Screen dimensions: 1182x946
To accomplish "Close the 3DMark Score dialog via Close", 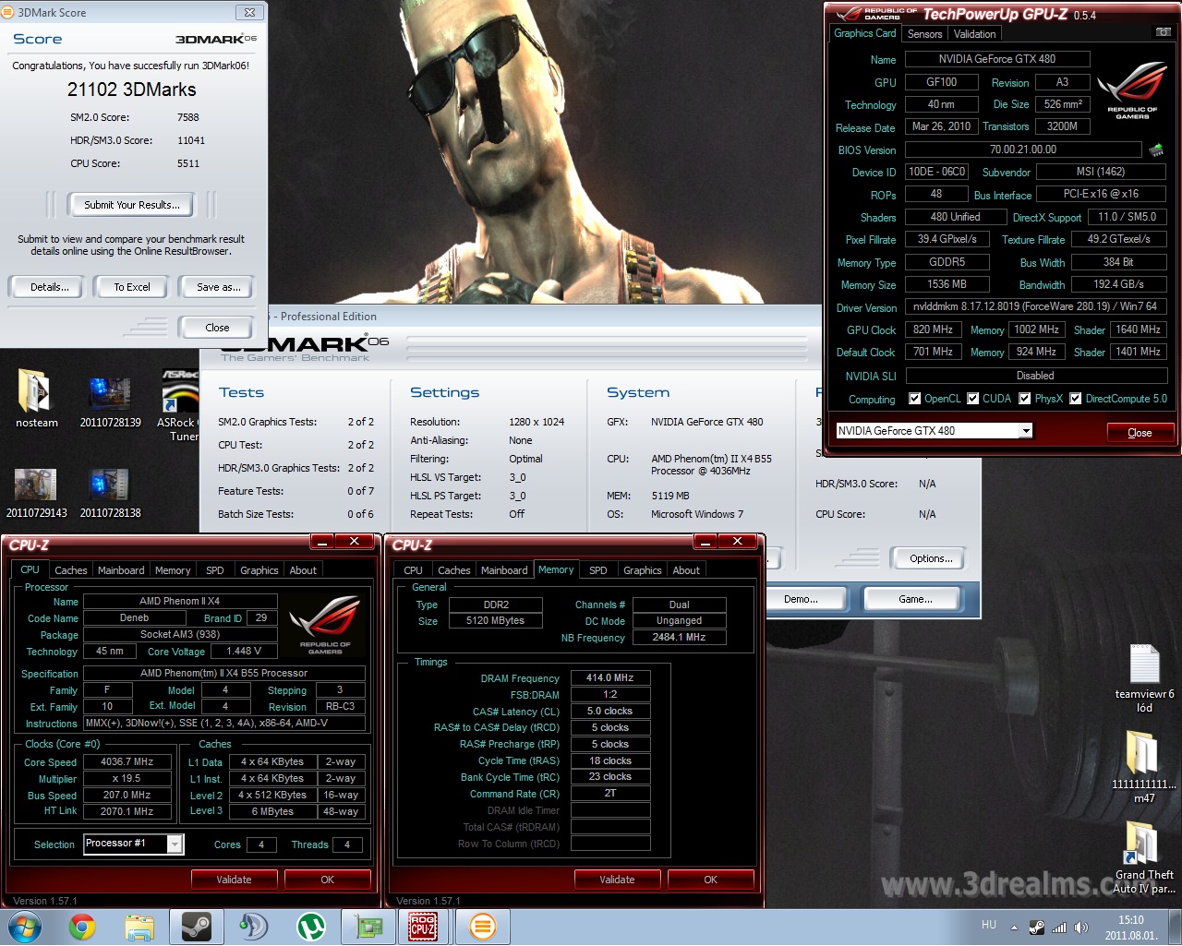I will tap(217, 328).
